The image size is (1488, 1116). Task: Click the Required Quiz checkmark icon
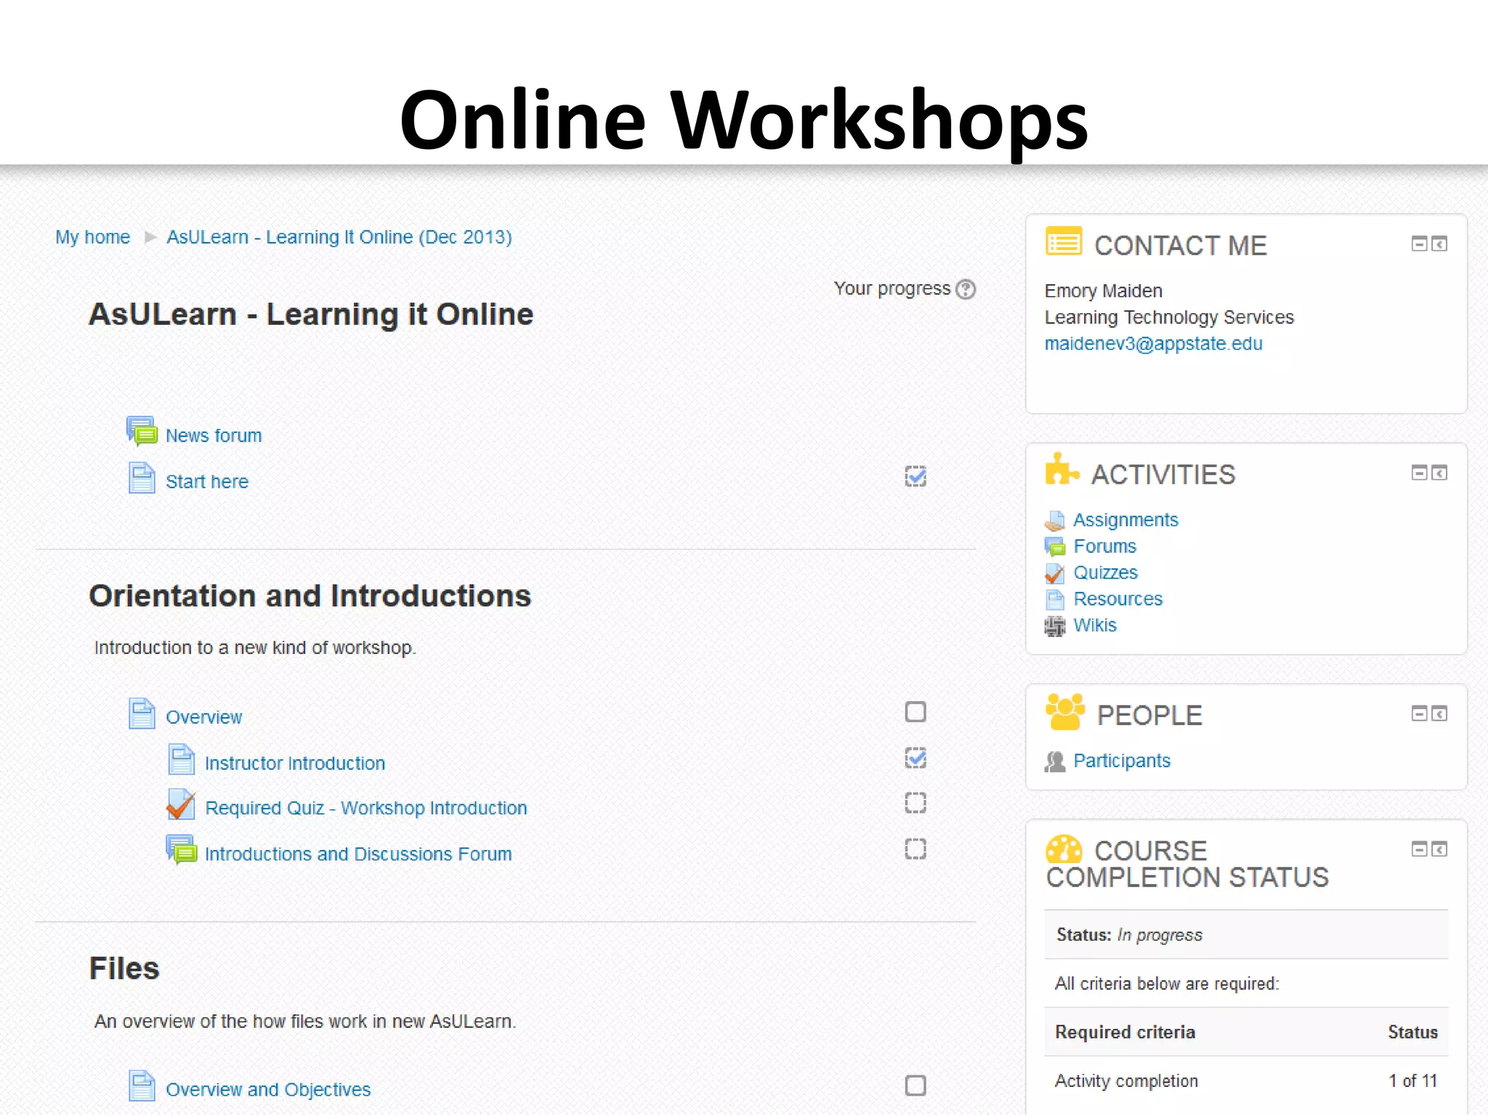pyautogui.click(x=181, y=804)
